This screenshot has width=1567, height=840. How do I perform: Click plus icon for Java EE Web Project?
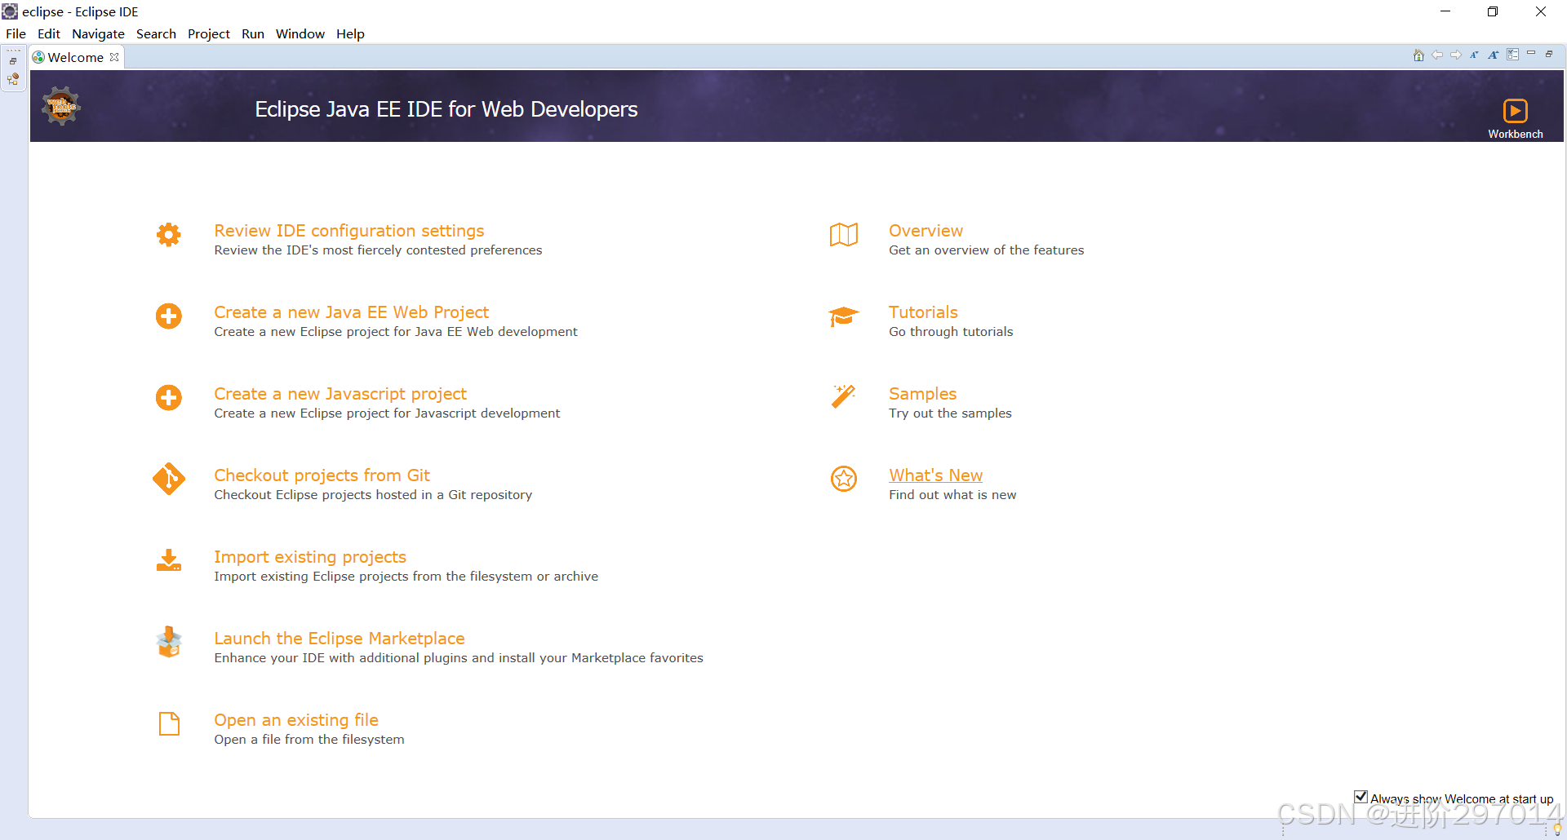pos(169,316)
